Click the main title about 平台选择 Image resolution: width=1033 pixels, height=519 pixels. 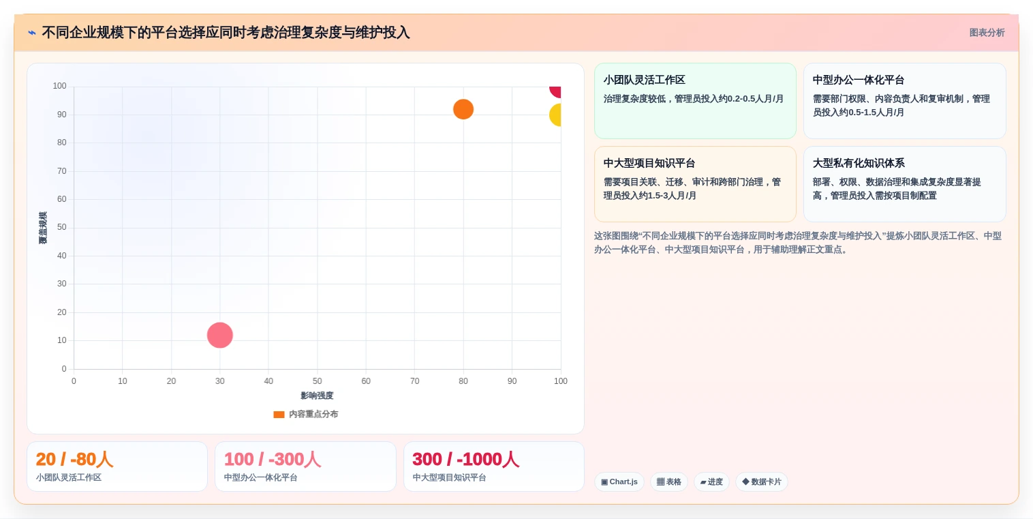(x=226, y=33)
